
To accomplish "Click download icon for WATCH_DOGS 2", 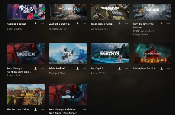I will pos(78,24).
